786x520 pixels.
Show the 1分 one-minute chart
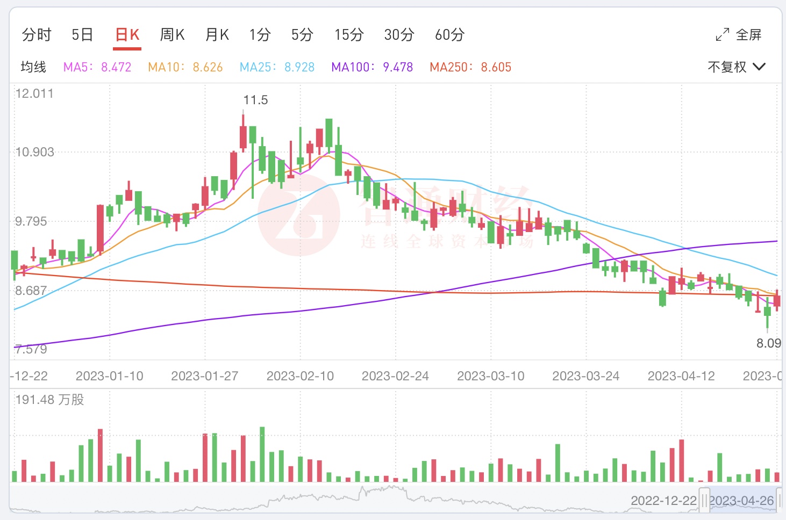click(260, 35)
